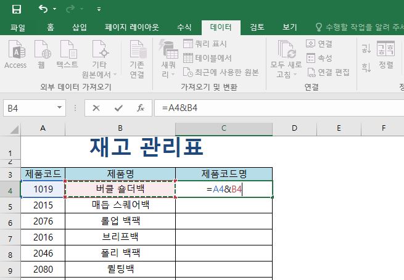Image resolution: width=404 pixels, height=280 pixels.
Task: Switch to the 홈 ribbon tab
Action: [51, 27]
